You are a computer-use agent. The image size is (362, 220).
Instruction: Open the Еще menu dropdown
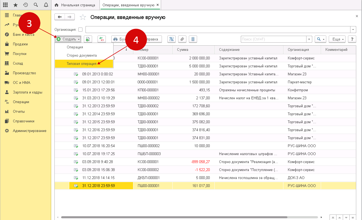tap(338, 39)
